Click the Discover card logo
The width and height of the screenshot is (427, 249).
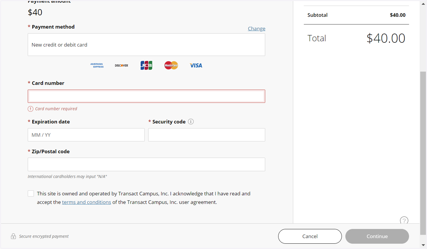click(x=121, y=65)
